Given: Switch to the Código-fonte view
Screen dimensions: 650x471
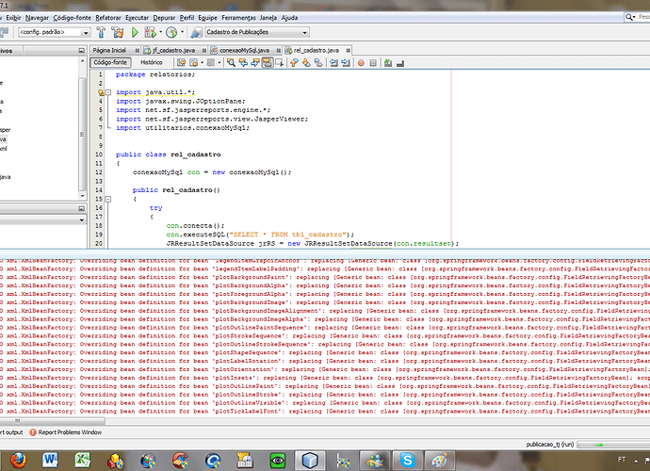Looking at the screenshot, I should click(x=110, y=62).
